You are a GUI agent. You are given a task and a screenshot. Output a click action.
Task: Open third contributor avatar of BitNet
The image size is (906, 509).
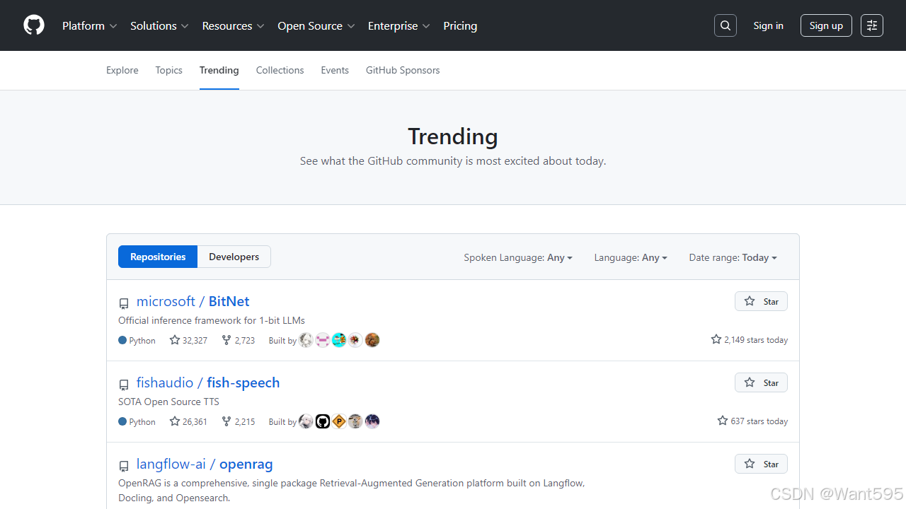point(339,340)
